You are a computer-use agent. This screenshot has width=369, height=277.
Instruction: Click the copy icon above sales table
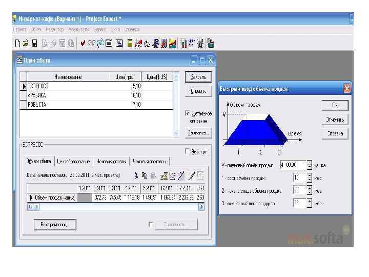[144, 176]
